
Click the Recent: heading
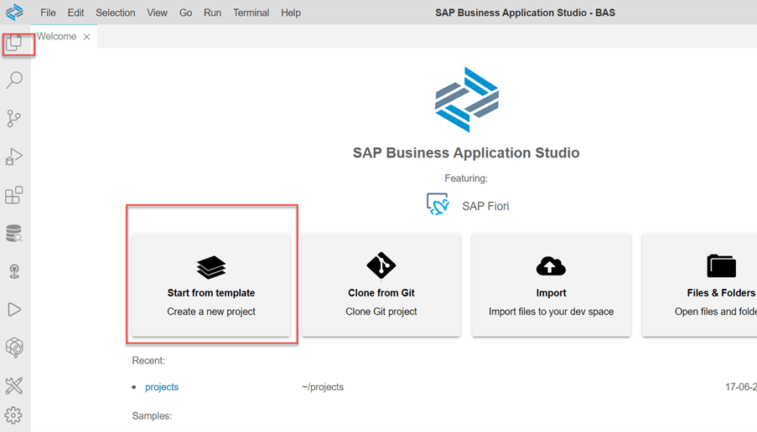click(148, 361)
